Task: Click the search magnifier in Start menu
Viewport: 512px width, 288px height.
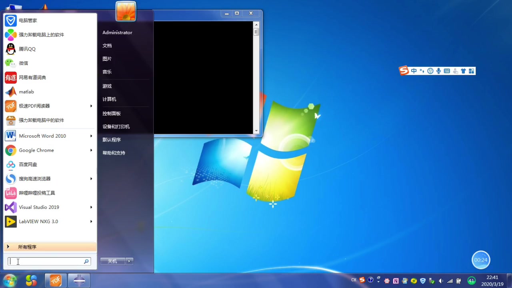Action: coord(86,261)
